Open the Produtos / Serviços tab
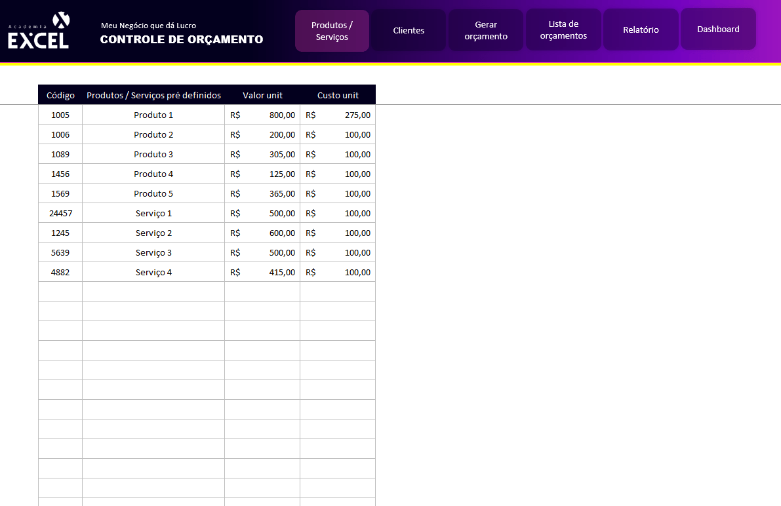The height and width of the screenshot is (506, 781). pyautogui.click(x=332, y=31)
